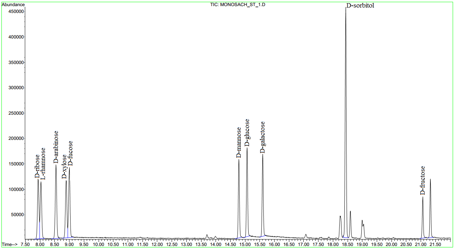The image size is (457, 251).
Task: Click the D-galactose peak label
Action: pos(263,137)
